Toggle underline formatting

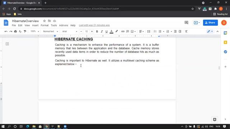pyautogui.click(x=106, y=32)
